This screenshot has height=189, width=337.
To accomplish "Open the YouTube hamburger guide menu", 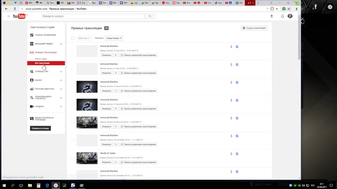I will point(8,16).
